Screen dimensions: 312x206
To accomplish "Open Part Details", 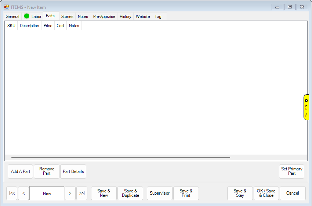I will (73, 171).
